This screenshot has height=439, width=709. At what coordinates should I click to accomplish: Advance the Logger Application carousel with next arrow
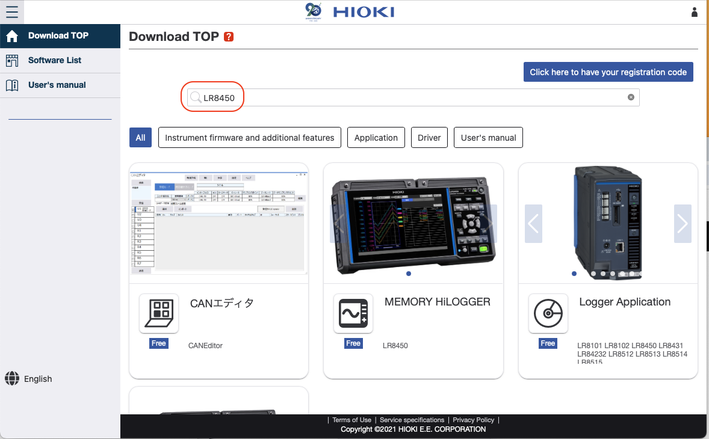682,223
